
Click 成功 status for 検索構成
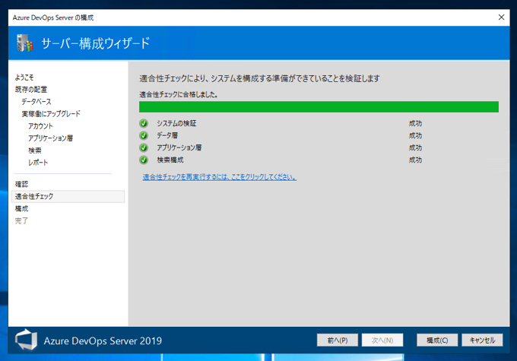point(415,160)
